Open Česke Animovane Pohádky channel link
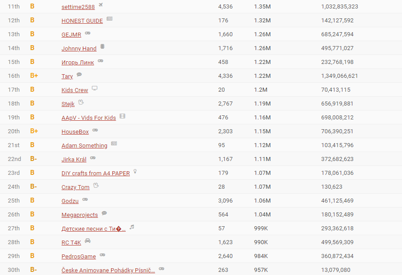 tap(108, 270)
